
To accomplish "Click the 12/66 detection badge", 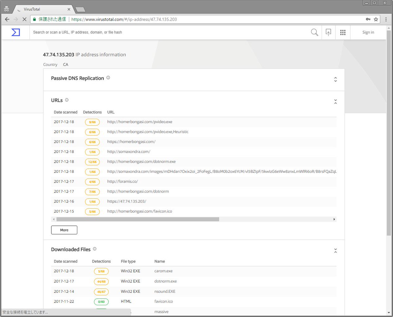I will [x=92, y=162].
